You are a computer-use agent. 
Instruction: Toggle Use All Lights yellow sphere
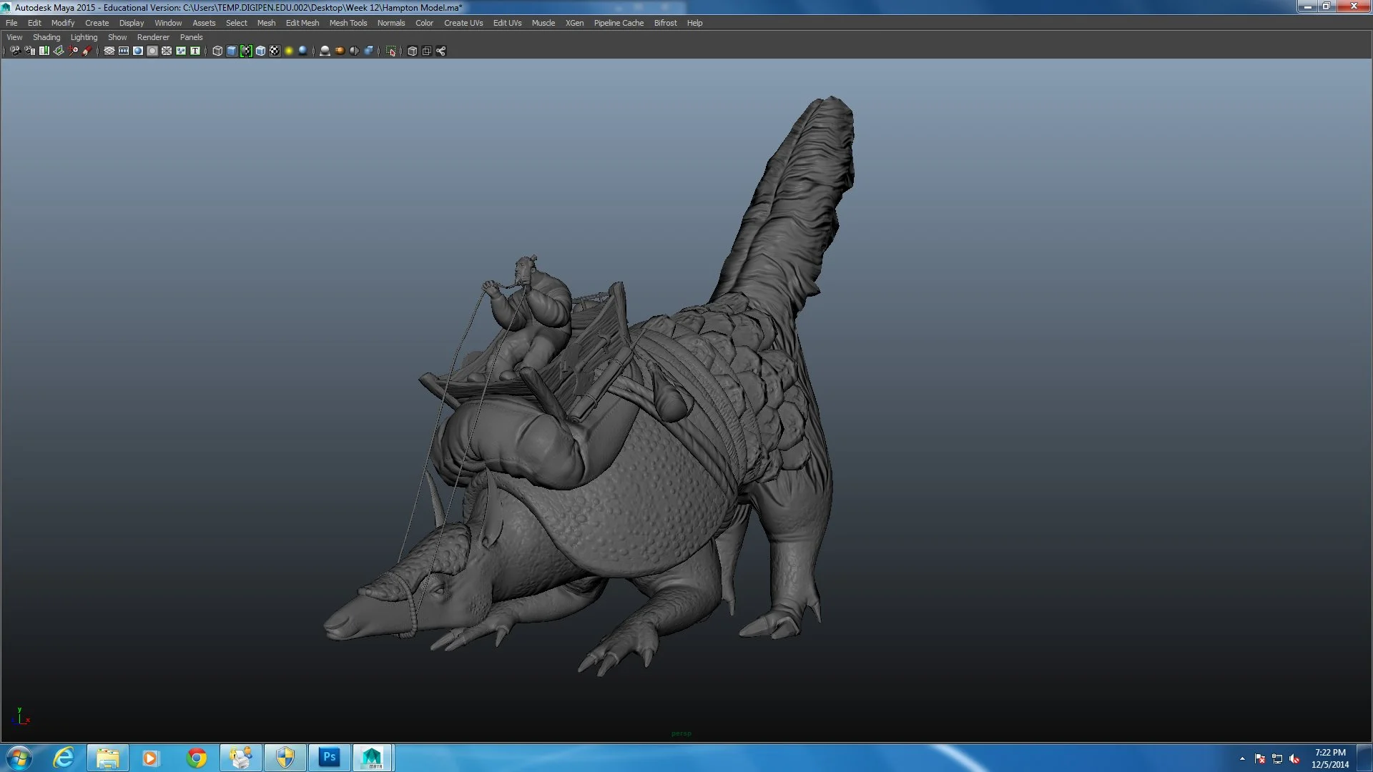coord(289,51)
